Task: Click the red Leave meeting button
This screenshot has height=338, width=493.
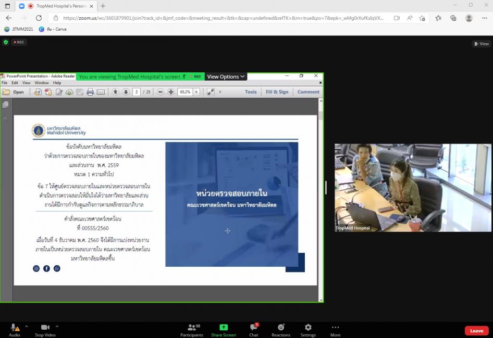Action: point(477,331)
